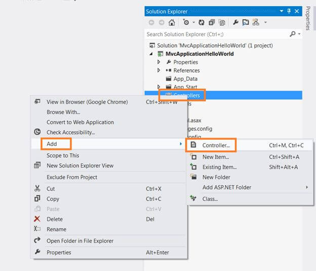The width and height of the screenshot is (316, 271).
Task: Click the Search Solution Explorer input field
Action: click(217, 34)
